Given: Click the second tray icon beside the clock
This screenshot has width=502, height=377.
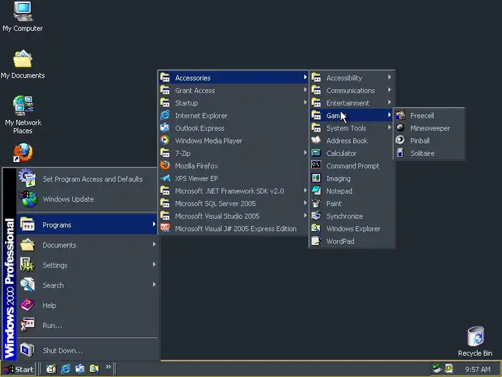Looking at the screenshot, I should (449, 369).
